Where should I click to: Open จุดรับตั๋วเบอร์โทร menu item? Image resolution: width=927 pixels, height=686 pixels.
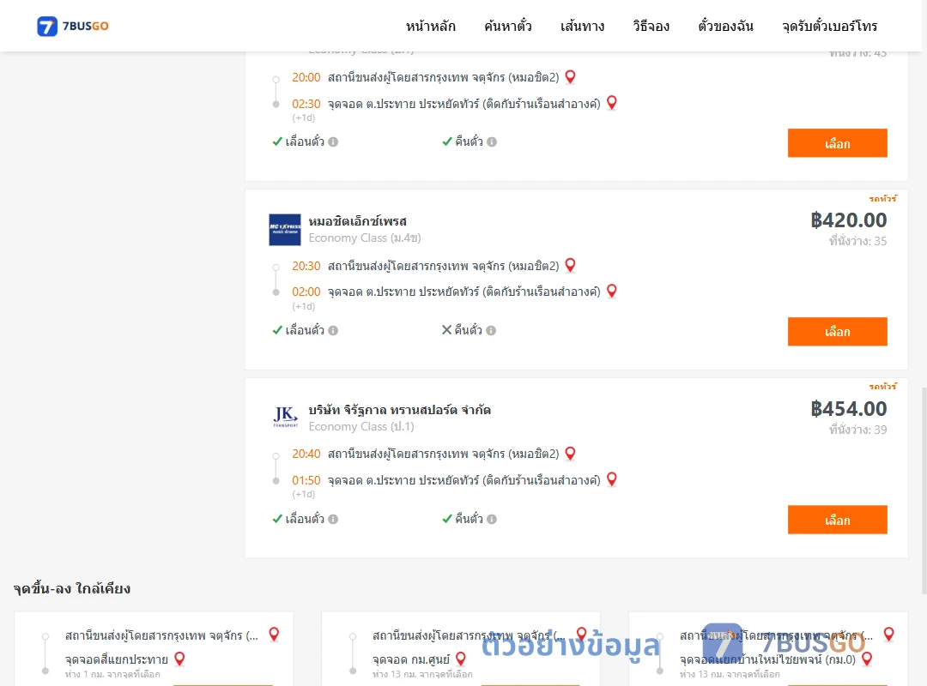click(829, 26)
